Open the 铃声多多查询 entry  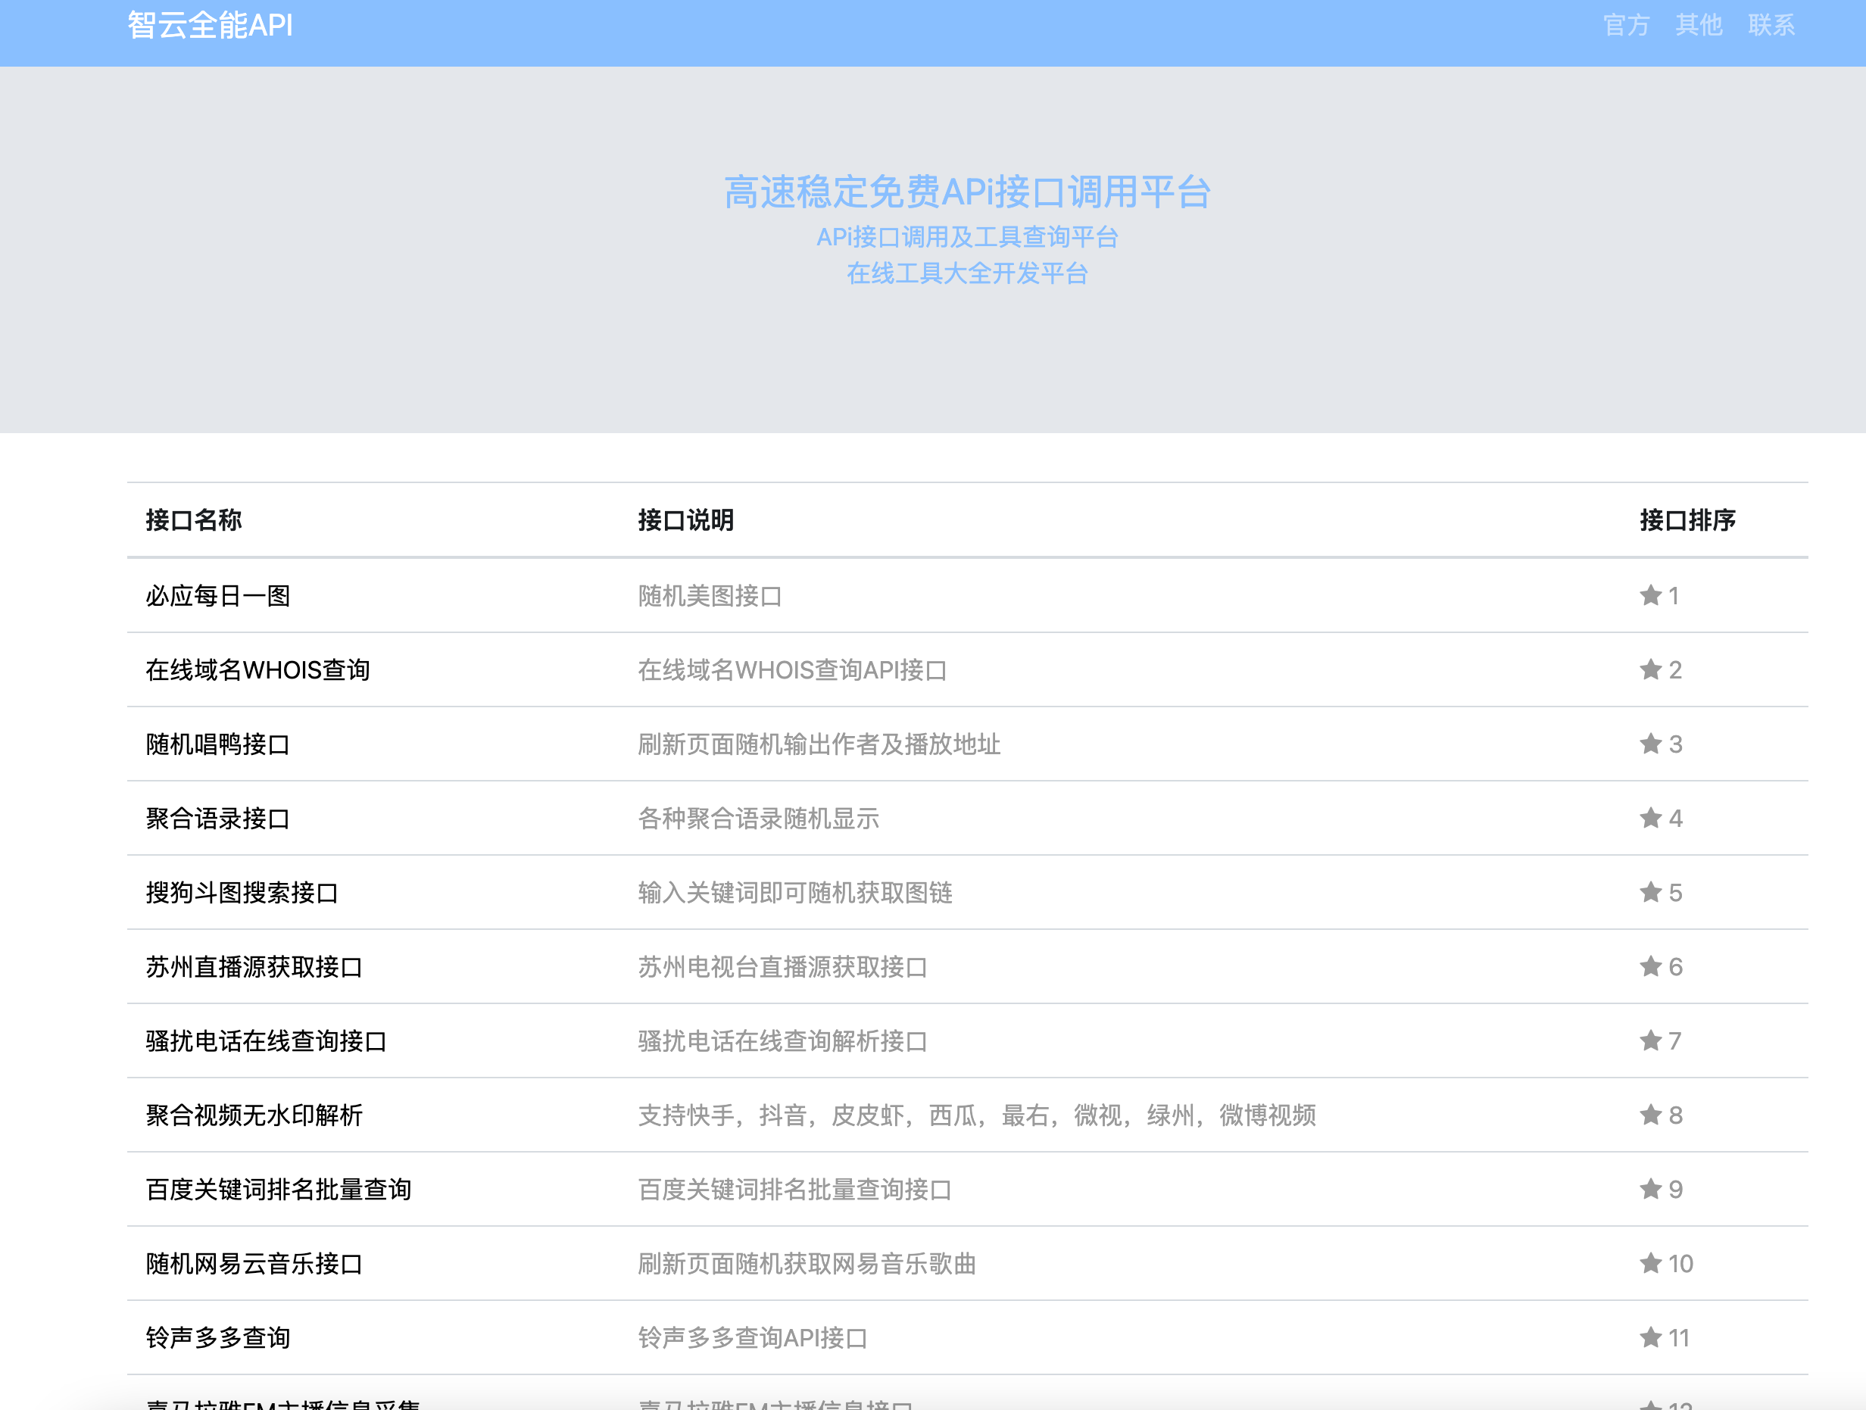coord(217,1338)
